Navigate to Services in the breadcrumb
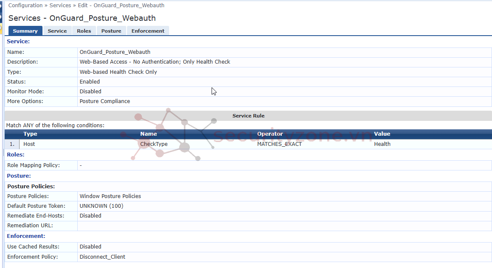The width and height of the screenshot is (492, 268). coord(60,6)
